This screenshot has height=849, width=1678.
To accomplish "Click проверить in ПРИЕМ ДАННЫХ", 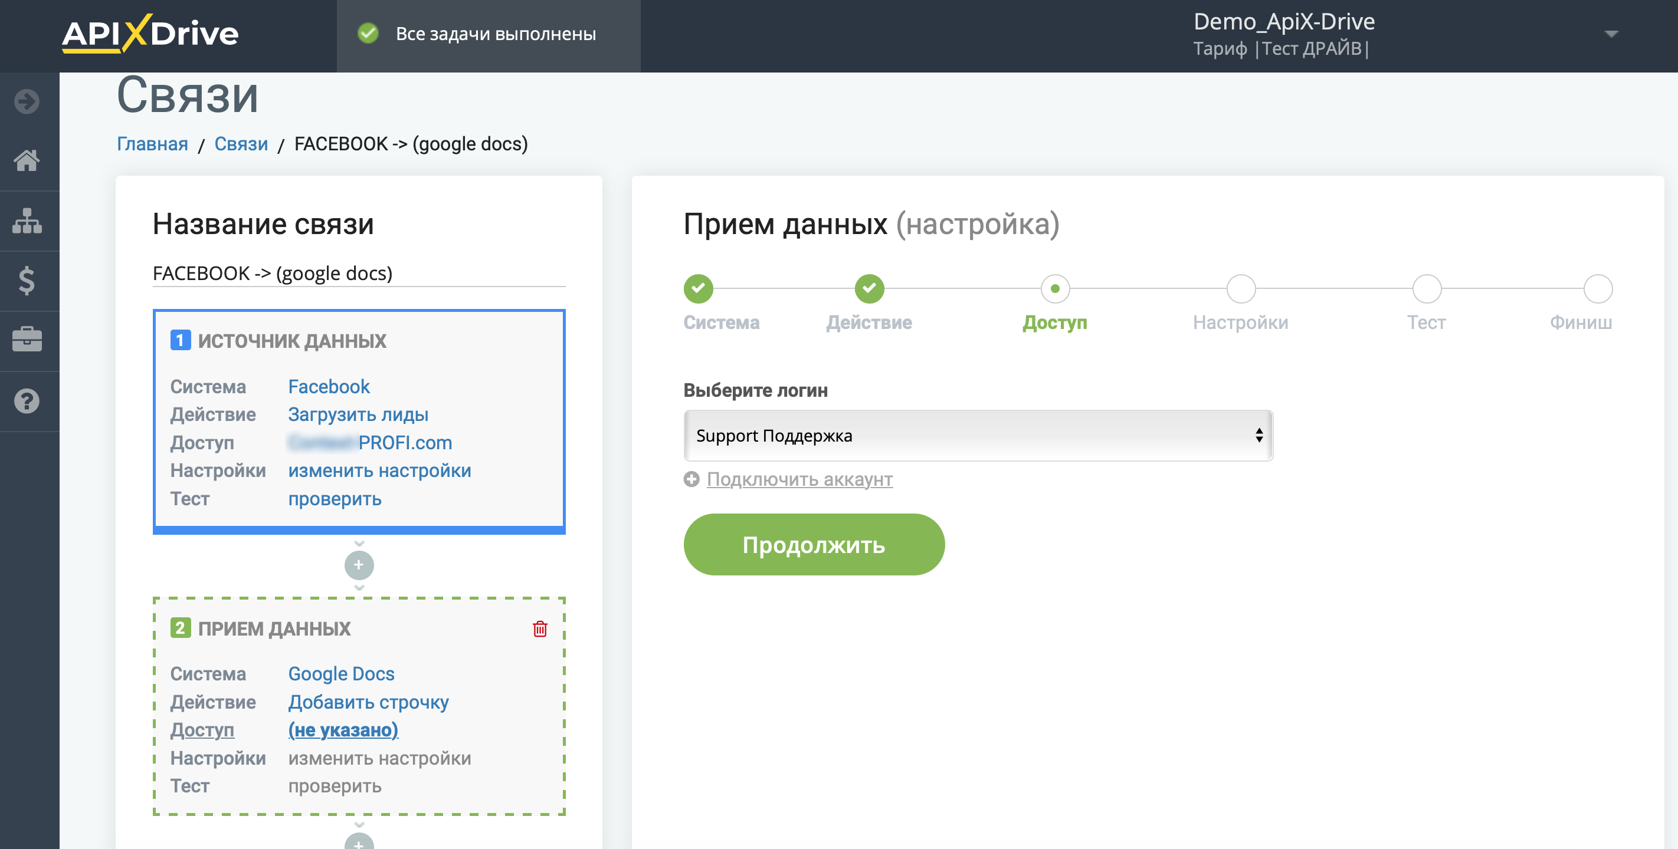I will [335, 786].
